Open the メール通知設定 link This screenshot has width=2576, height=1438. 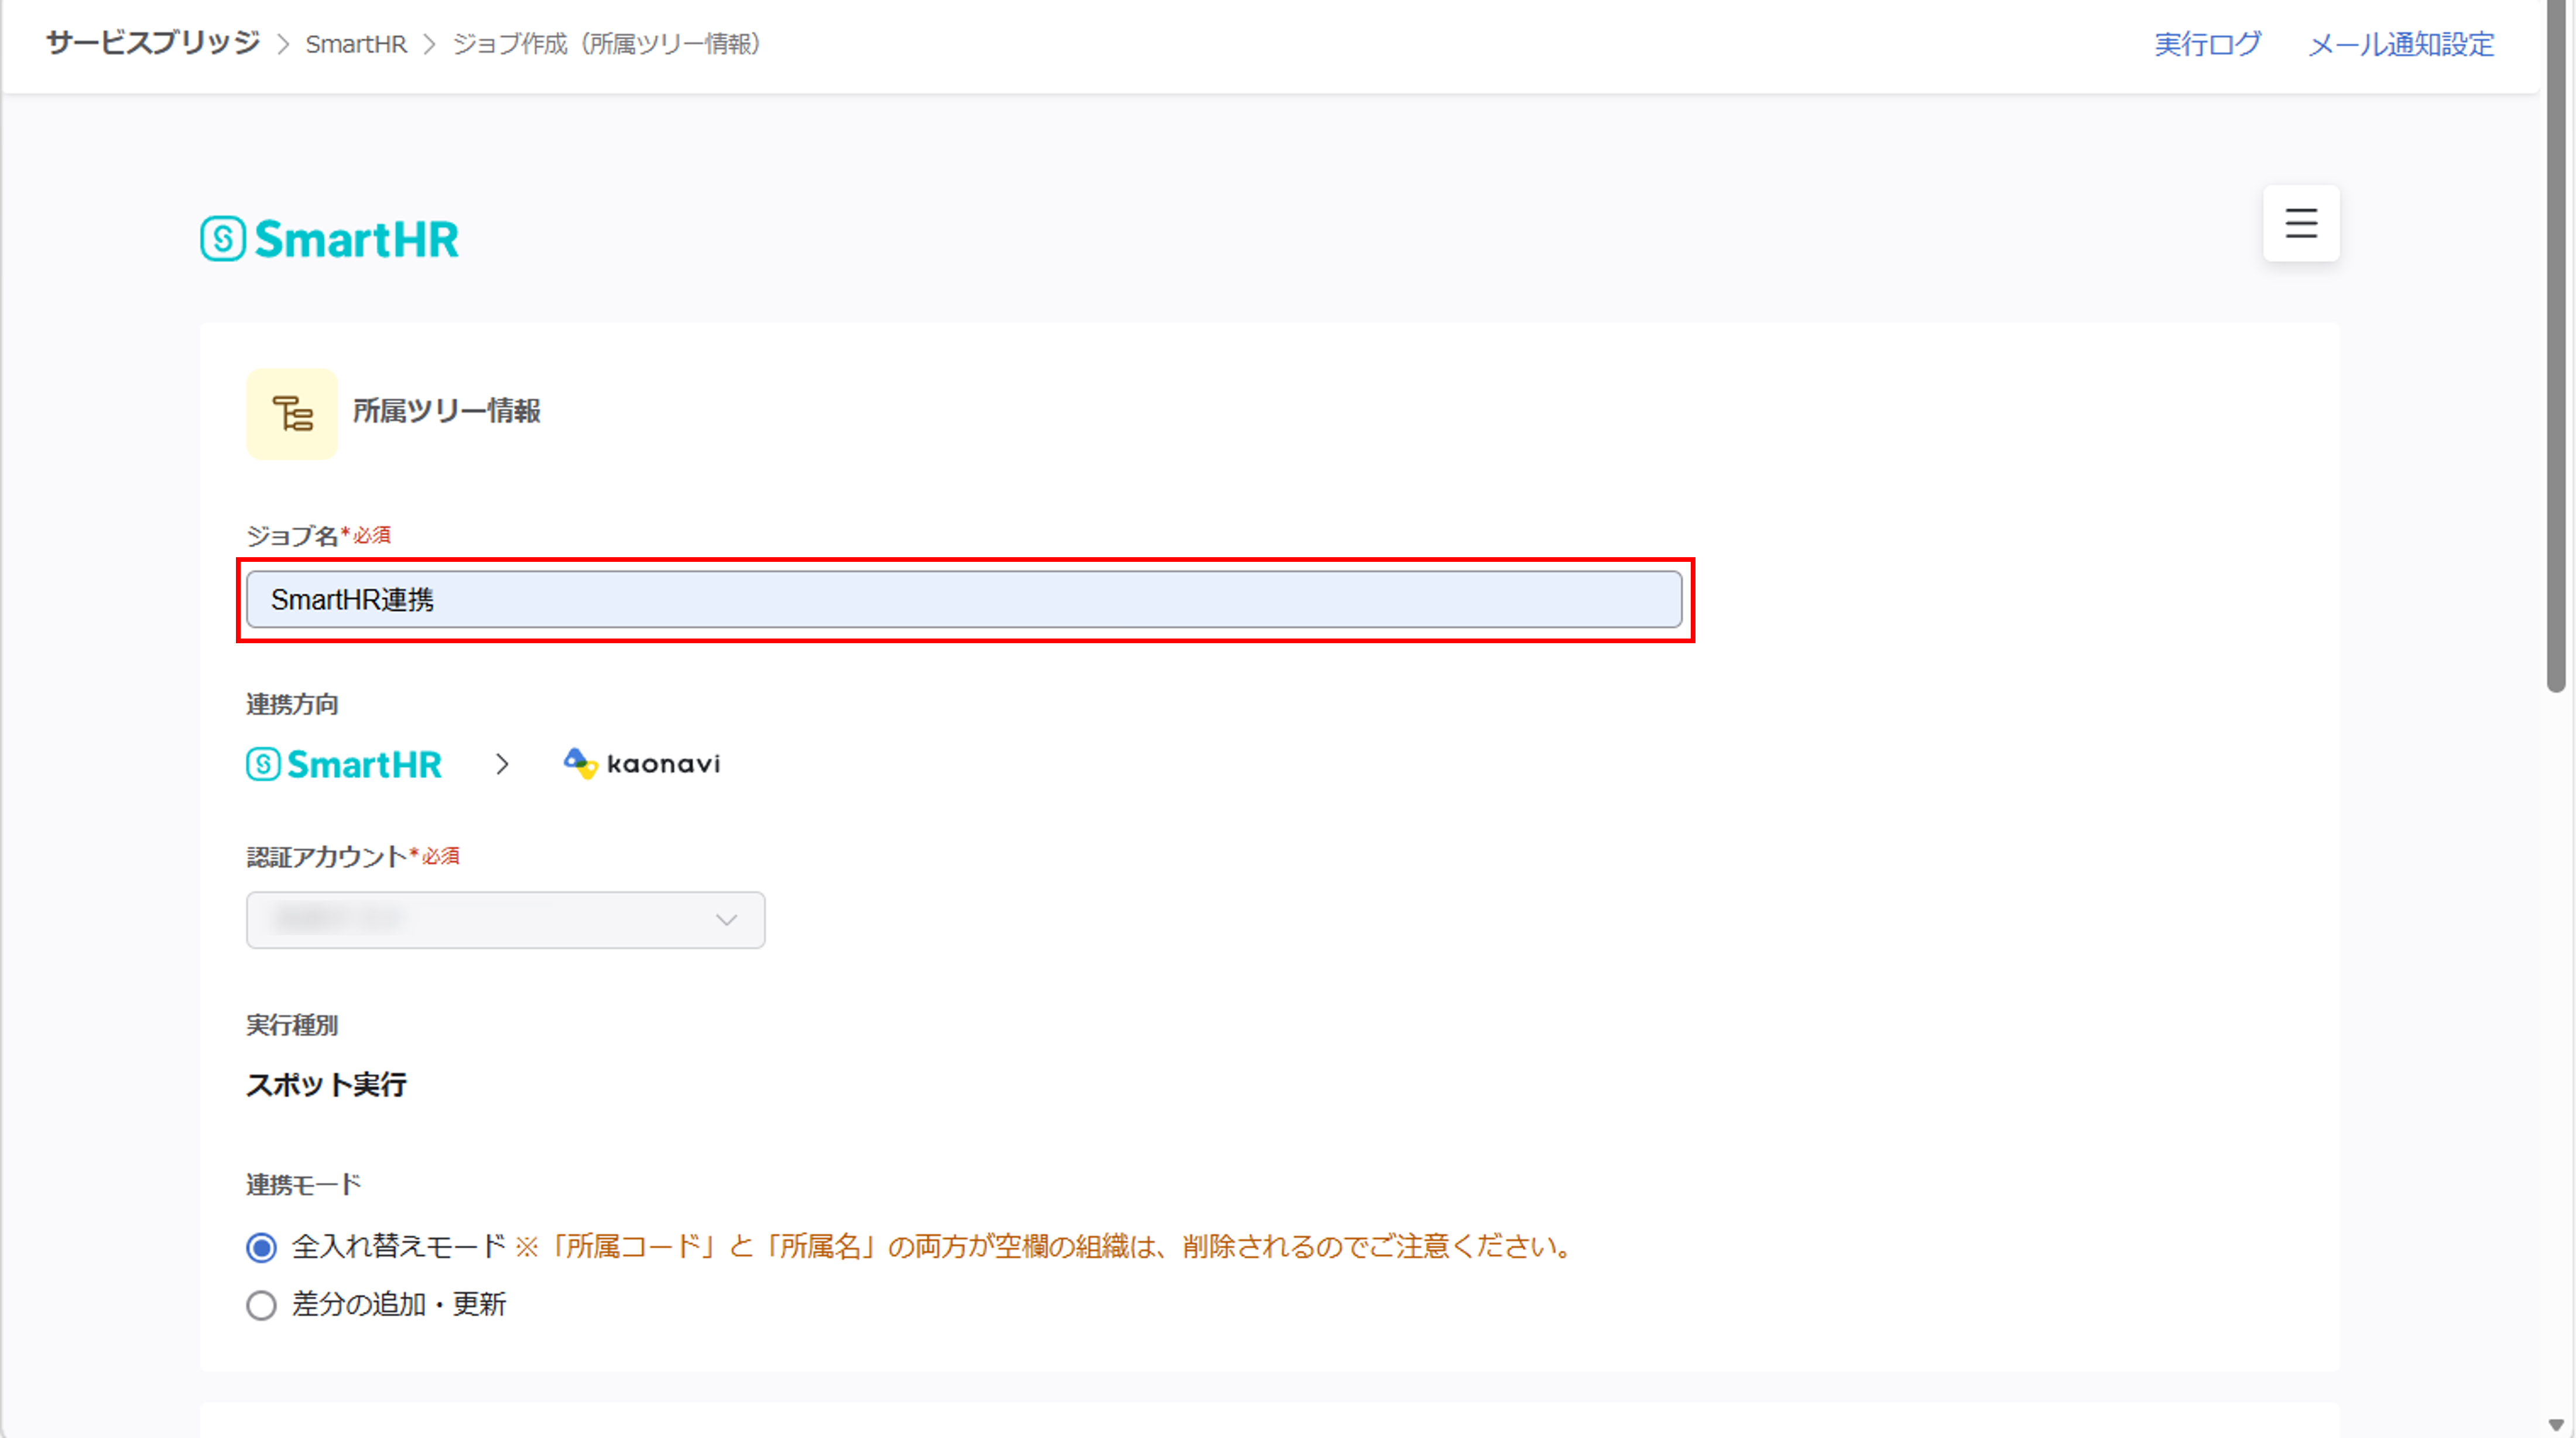[2400, 44]
